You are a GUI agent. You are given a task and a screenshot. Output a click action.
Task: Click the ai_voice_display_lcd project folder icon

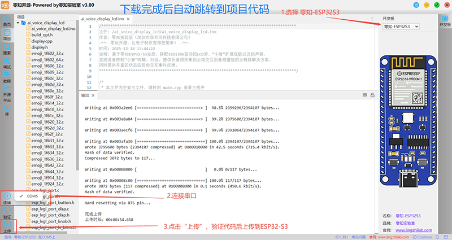point(24,23)
